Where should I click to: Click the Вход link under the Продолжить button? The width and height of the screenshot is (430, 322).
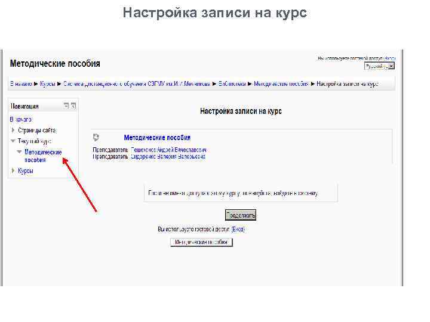pos(238,229)
